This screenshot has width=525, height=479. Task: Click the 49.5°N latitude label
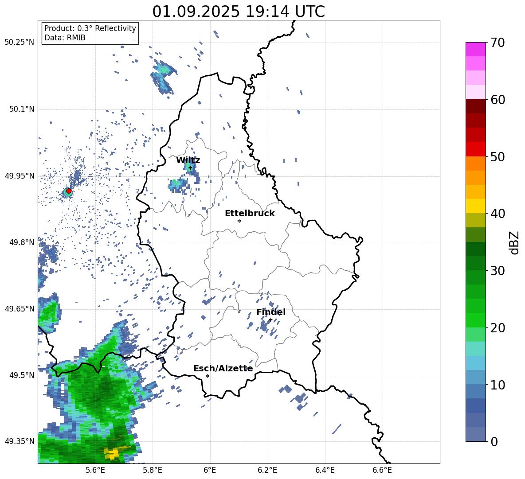(x=22, y=375)
